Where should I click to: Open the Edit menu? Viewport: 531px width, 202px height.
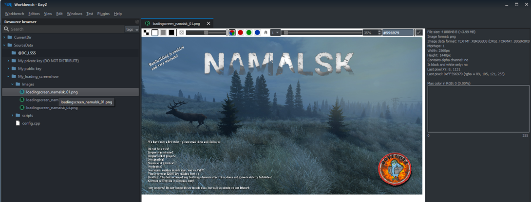pos(59,14)
